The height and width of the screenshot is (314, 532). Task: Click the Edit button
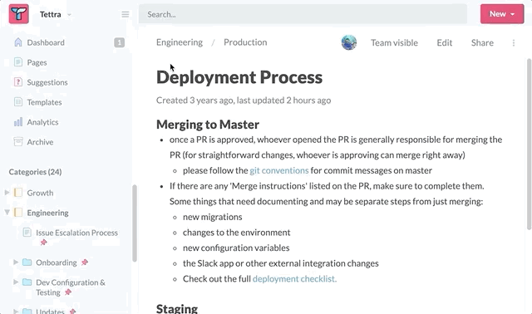click(x=445, y=42)
